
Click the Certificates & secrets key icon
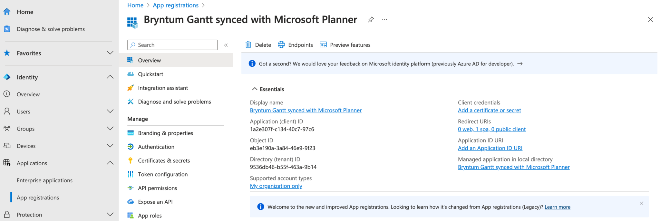pyautogui.click(x=131, y=160)
